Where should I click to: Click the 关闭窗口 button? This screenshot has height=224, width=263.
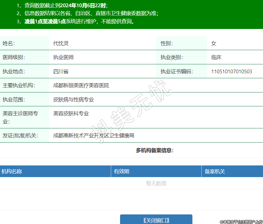[156, 220]
